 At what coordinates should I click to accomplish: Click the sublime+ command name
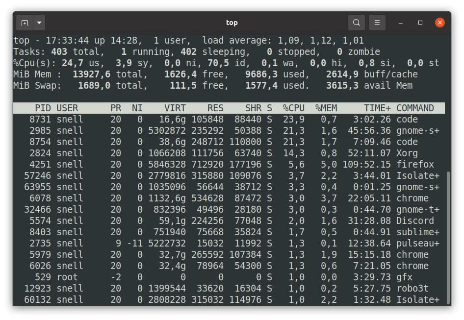(x=418, y=232)
